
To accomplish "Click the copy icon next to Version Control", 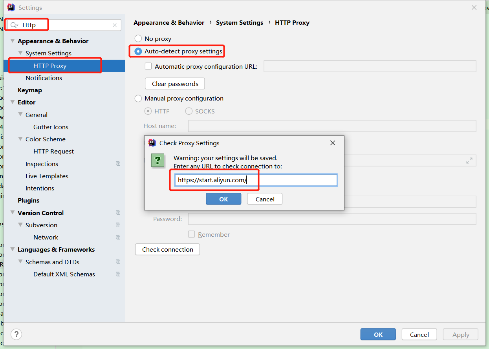I will coord(118,213).
